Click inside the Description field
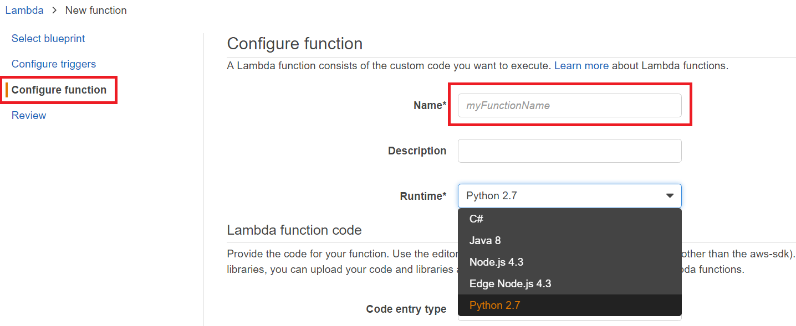Screen dimensions: 796x326 [569, 151]
